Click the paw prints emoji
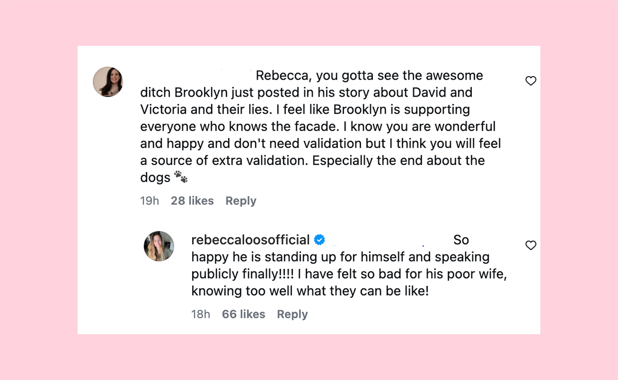 (x=180, y=177)
